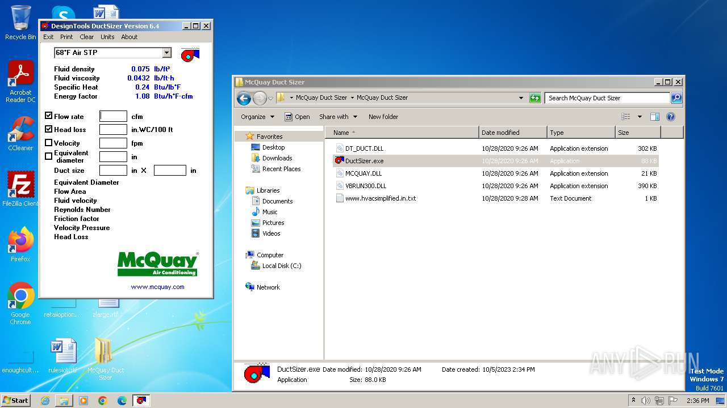Toggle the preview pane icon
Viewport: 727px width, 408px height.
(654, 117)
